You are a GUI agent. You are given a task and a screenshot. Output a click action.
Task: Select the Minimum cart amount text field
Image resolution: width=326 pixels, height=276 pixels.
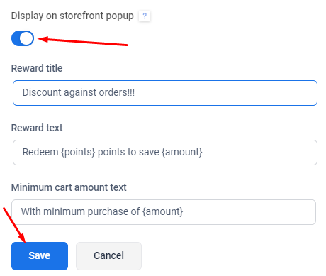click(164, 212)
